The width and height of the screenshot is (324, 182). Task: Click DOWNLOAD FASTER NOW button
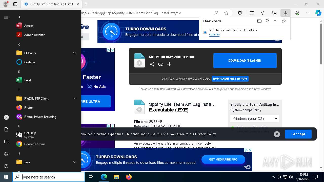(230, 79)
